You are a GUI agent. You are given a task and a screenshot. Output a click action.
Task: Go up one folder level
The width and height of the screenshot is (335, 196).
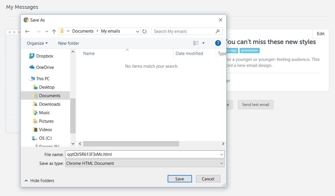[x=54, y=31]
